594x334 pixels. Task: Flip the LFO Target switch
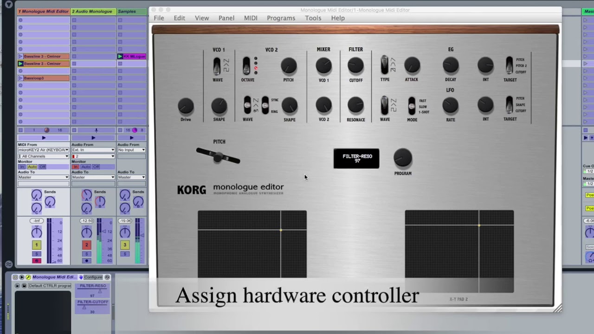[x=509, y=105]
